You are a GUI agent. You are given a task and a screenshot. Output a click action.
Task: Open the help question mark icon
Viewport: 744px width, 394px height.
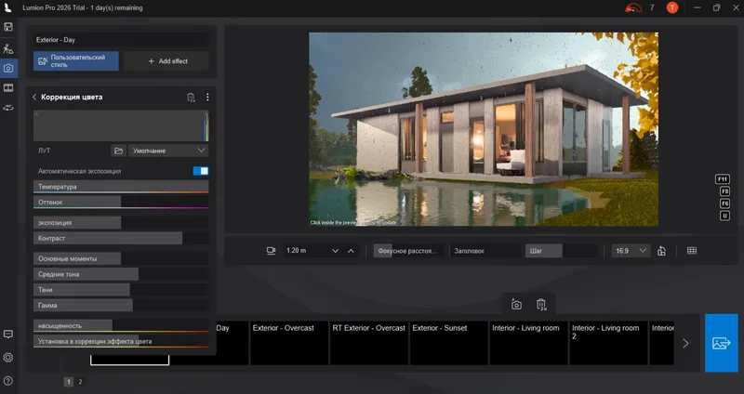(x=8, y=381)
